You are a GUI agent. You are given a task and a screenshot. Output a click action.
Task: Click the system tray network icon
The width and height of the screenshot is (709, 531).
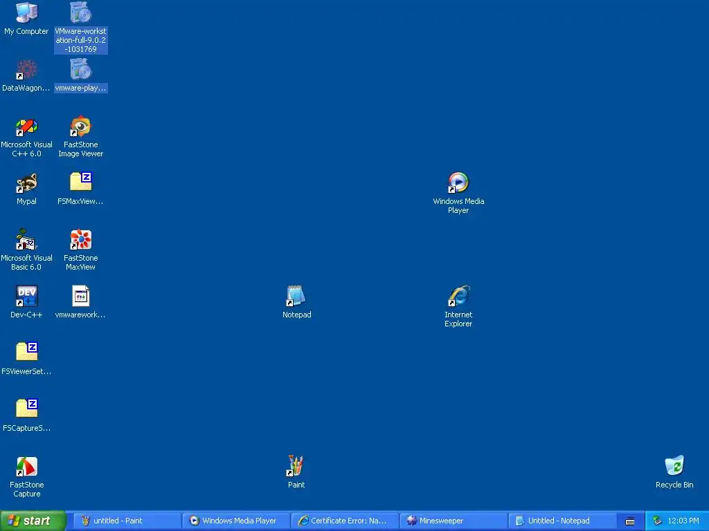point(657,521)
